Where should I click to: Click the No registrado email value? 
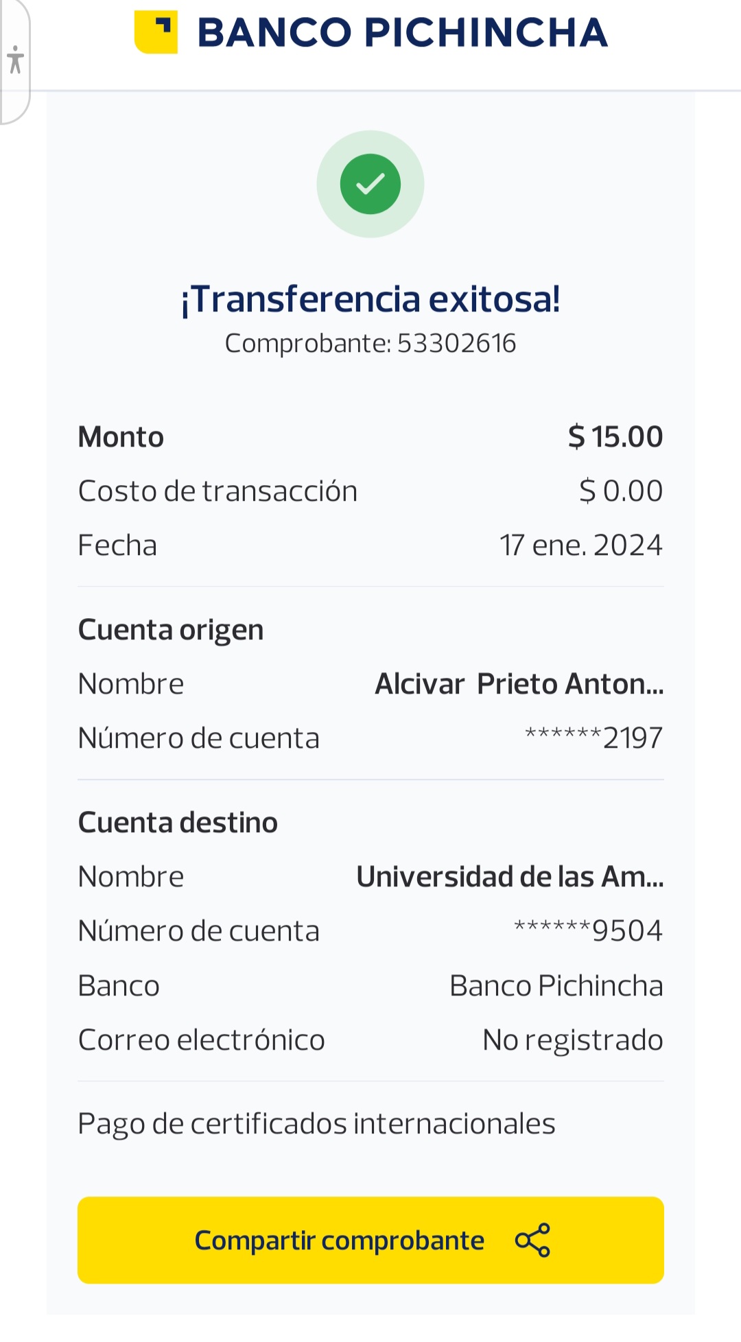572,1040
